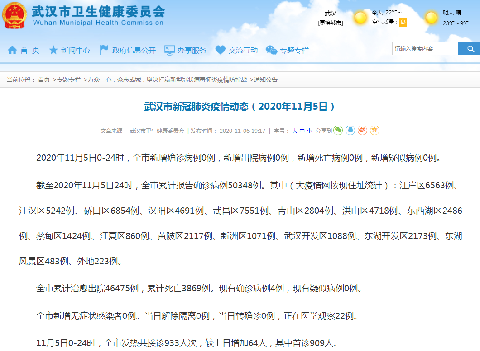
Task: Share article to WeChat
Action: [x=338, y=131]
